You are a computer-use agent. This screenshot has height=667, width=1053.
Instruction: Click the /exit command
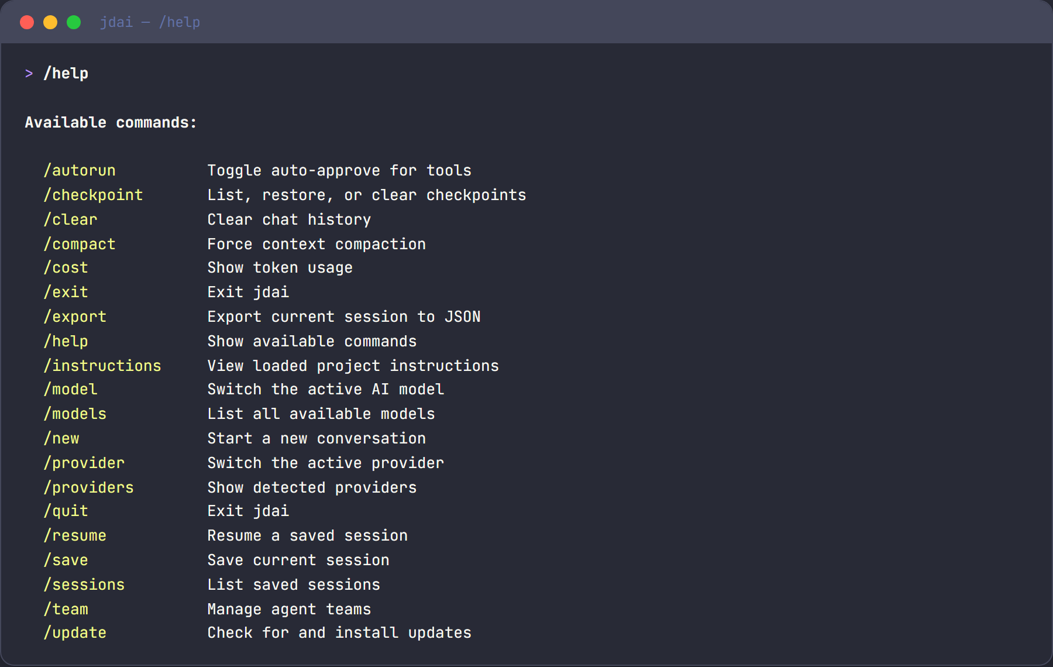pos(66,292)
